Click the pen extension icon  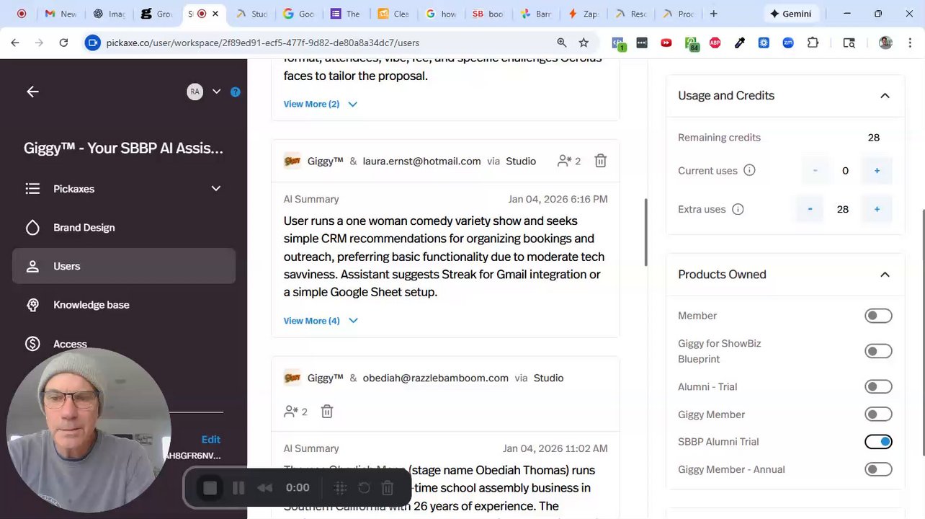click(740, 43)
